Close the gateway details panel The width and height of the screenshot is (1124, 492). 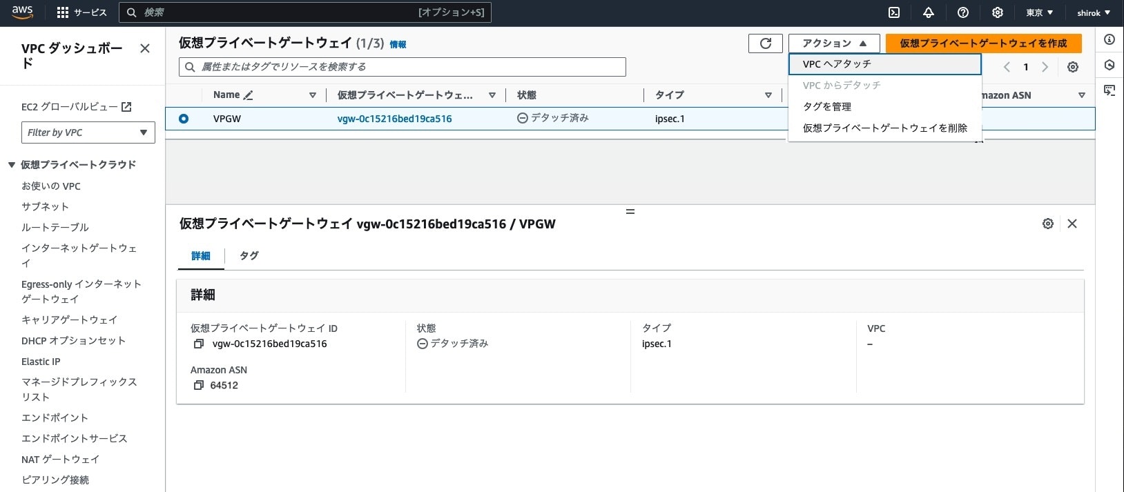click(1072, 224)
